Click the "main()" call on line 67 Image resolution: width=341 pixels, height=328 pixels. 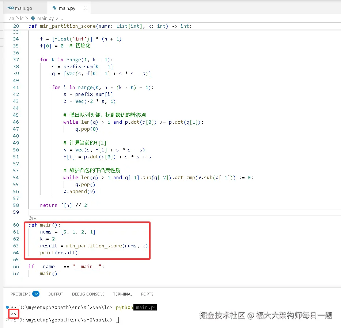(x=49, y=274)
